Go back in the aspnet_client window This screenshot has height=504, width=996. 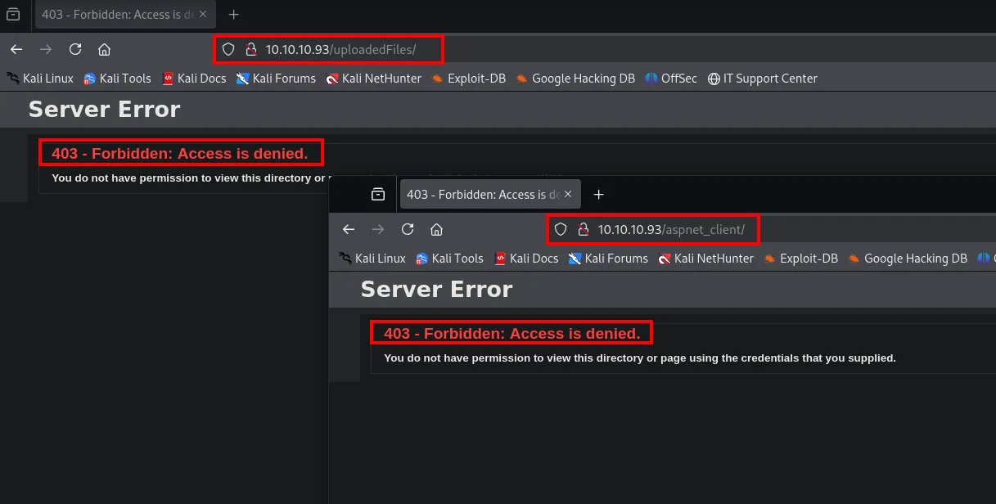[349, 229]
